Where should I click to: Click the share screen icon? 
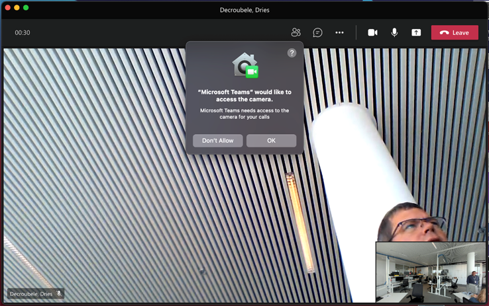click(x=416, y=32)
